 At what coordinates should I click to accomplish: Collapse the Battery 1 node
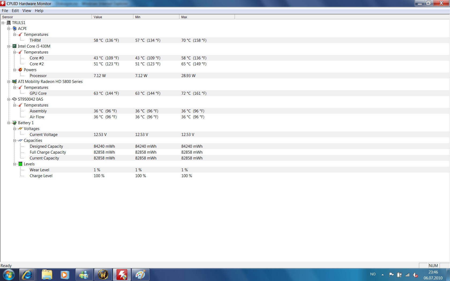tap(9, 123)
